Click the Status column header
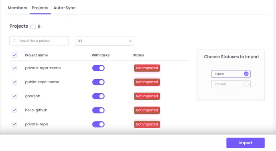Image resolution: width=276 pixels, height=151 pixels. tap(138, 55)
